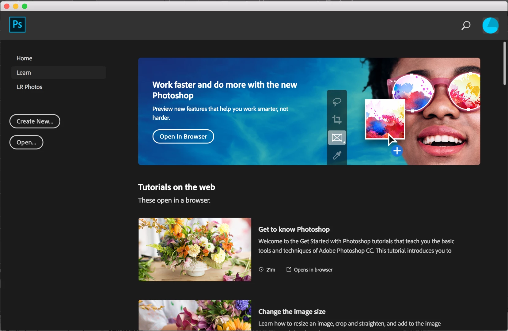The height and width of the screenshot is (331, 508).
Task: Click the 'Preview new features' banner subtitle
Action: point(220,113)
